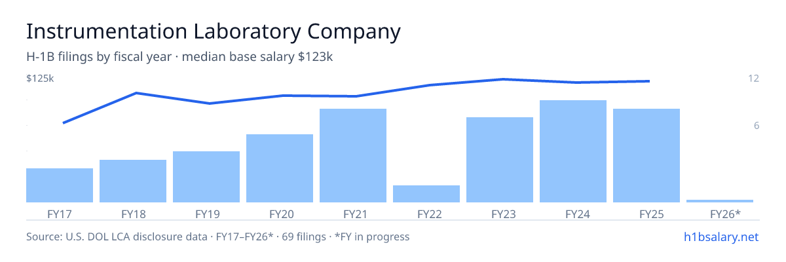The image size is (786, 262).
Task: Click the short FY22 bar
Action: click(426, 194)
